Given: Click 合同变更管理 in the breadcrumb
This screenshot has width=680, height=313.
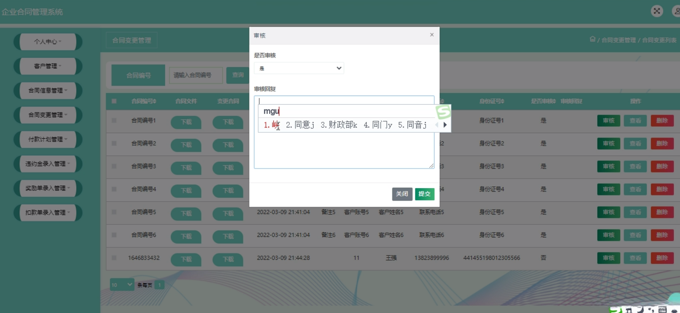Looking at the screenshot, I should tap(618, 40).
